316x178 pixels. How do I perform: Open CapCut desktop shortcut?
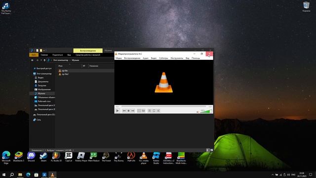pos(69,157)
